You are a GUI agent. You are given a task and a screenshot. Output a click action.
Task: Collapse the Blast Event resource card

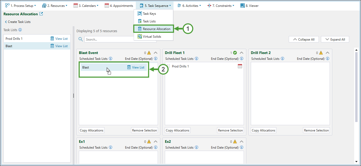155,53
